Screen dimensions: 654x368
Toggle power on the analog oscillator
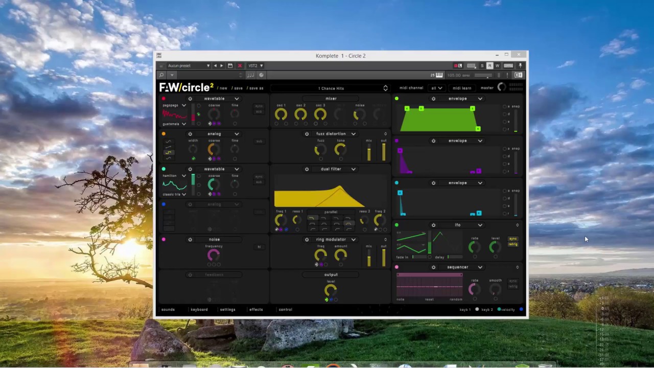[x=190, y=134]
